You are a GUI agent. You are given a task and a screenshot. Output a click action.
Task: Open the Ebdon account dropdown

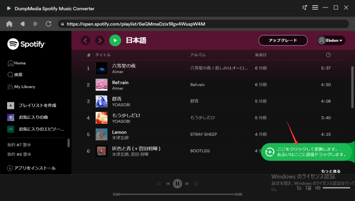click(331, 40)
